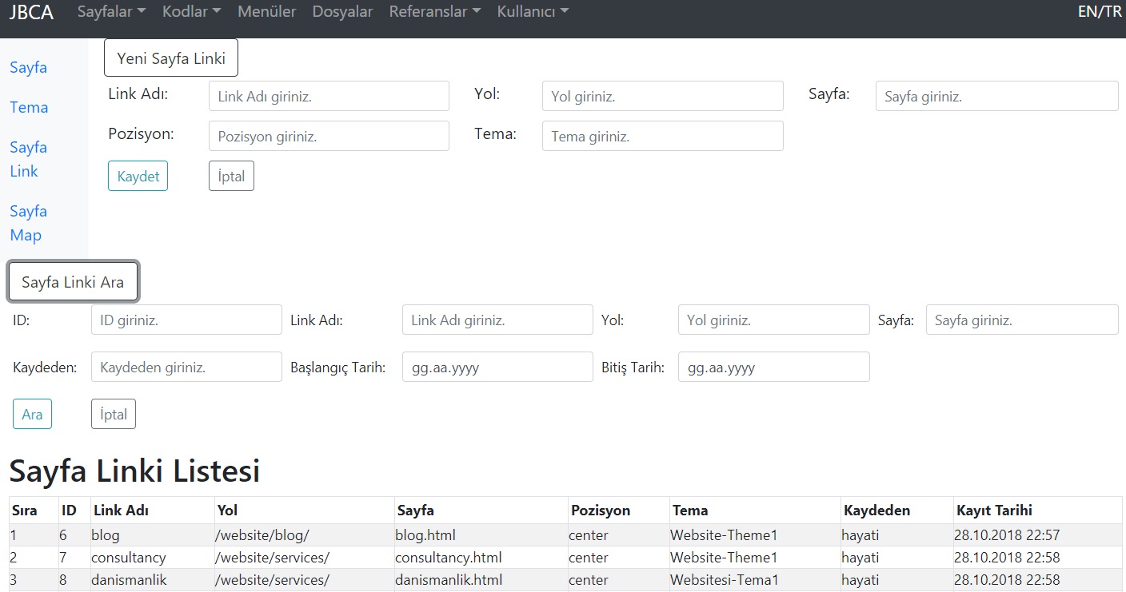Click the Ara search button

pos(32,415)
